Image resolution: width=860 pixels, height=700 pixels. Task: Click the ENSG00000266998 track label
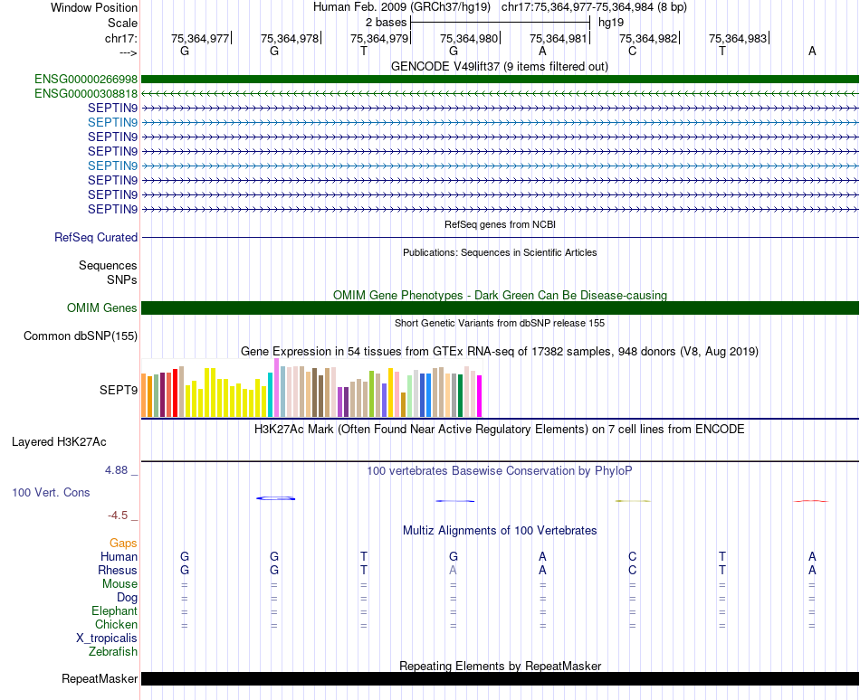(86, 80)
